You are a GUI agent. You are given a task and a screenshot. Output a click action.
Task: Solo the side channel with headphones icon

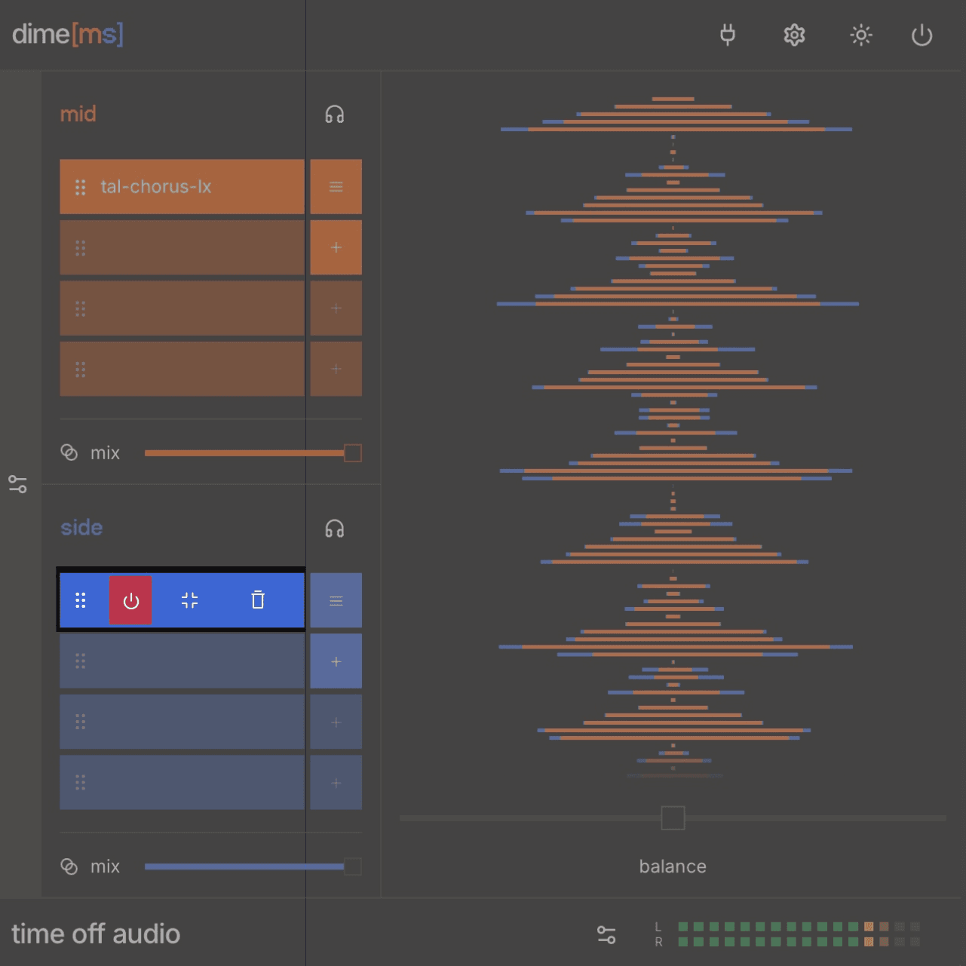coord(334,529)
